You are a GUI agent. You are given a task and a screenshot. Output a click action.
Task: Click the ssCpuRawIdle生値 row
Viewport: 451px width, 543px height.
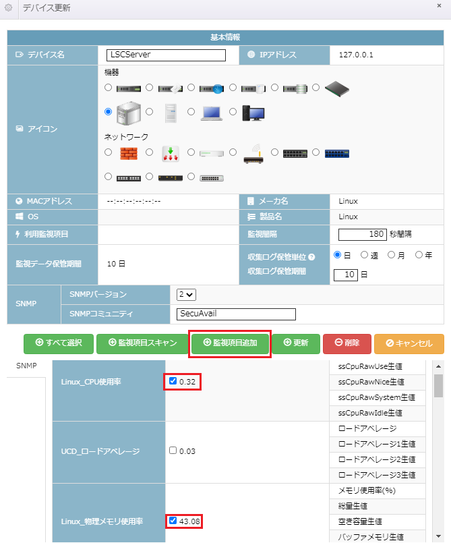click(x=378, y=413)
